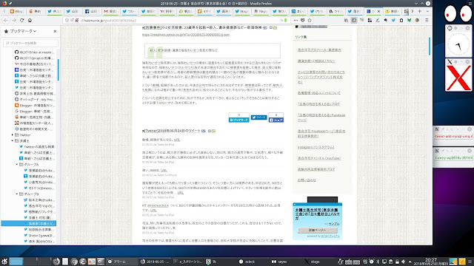Close the active Hatena diary tab
This screenshot has height=266, width=474.
coord(378,11)
